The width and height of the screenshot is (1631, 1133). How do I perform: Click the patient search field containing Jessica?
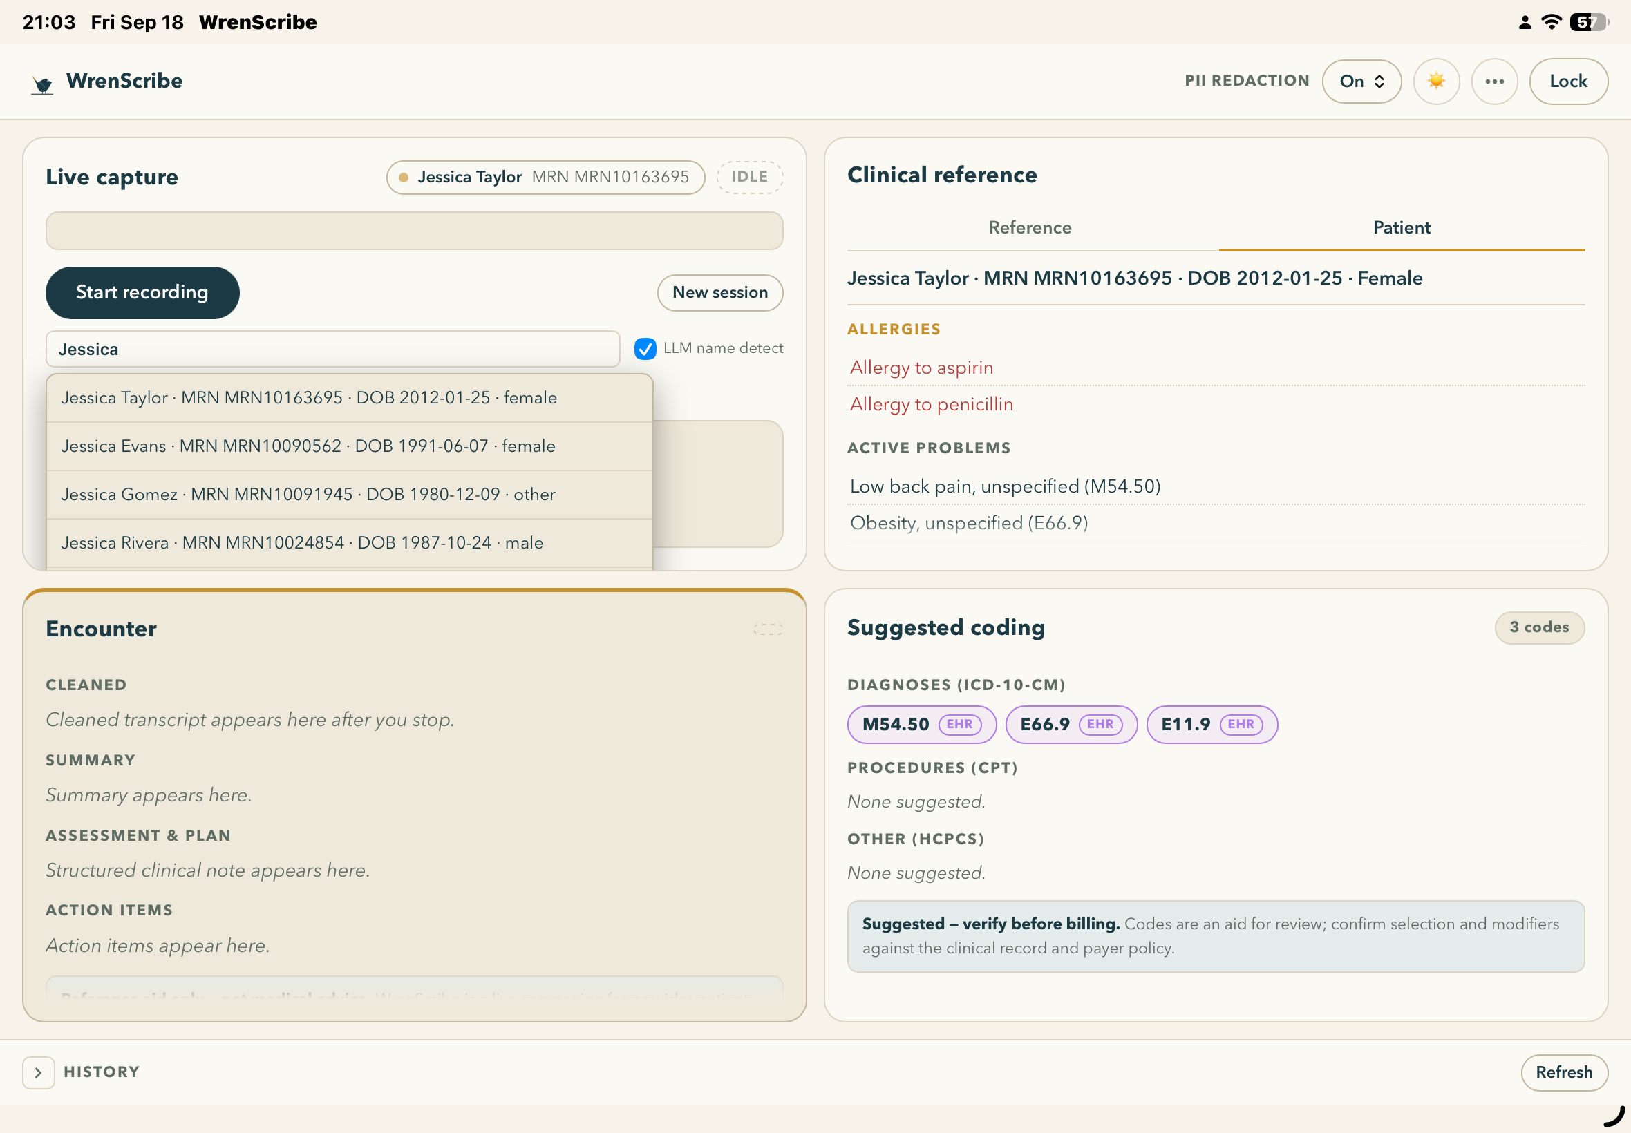click(x=333, y=350)
